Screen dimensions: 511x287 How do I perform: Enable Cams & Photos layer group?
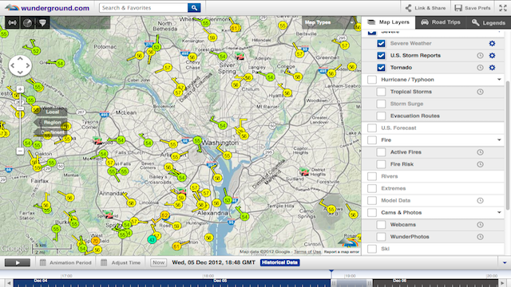click(x=372, y=213)
